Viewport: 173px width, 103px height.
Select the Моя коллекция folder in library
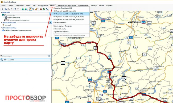tap(10, 15)
